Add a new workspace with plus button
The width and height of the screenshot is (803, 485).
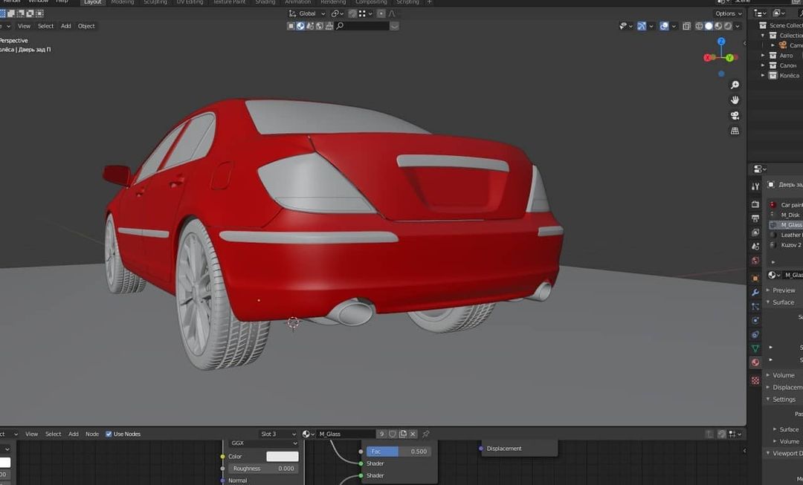coord(429,2)
